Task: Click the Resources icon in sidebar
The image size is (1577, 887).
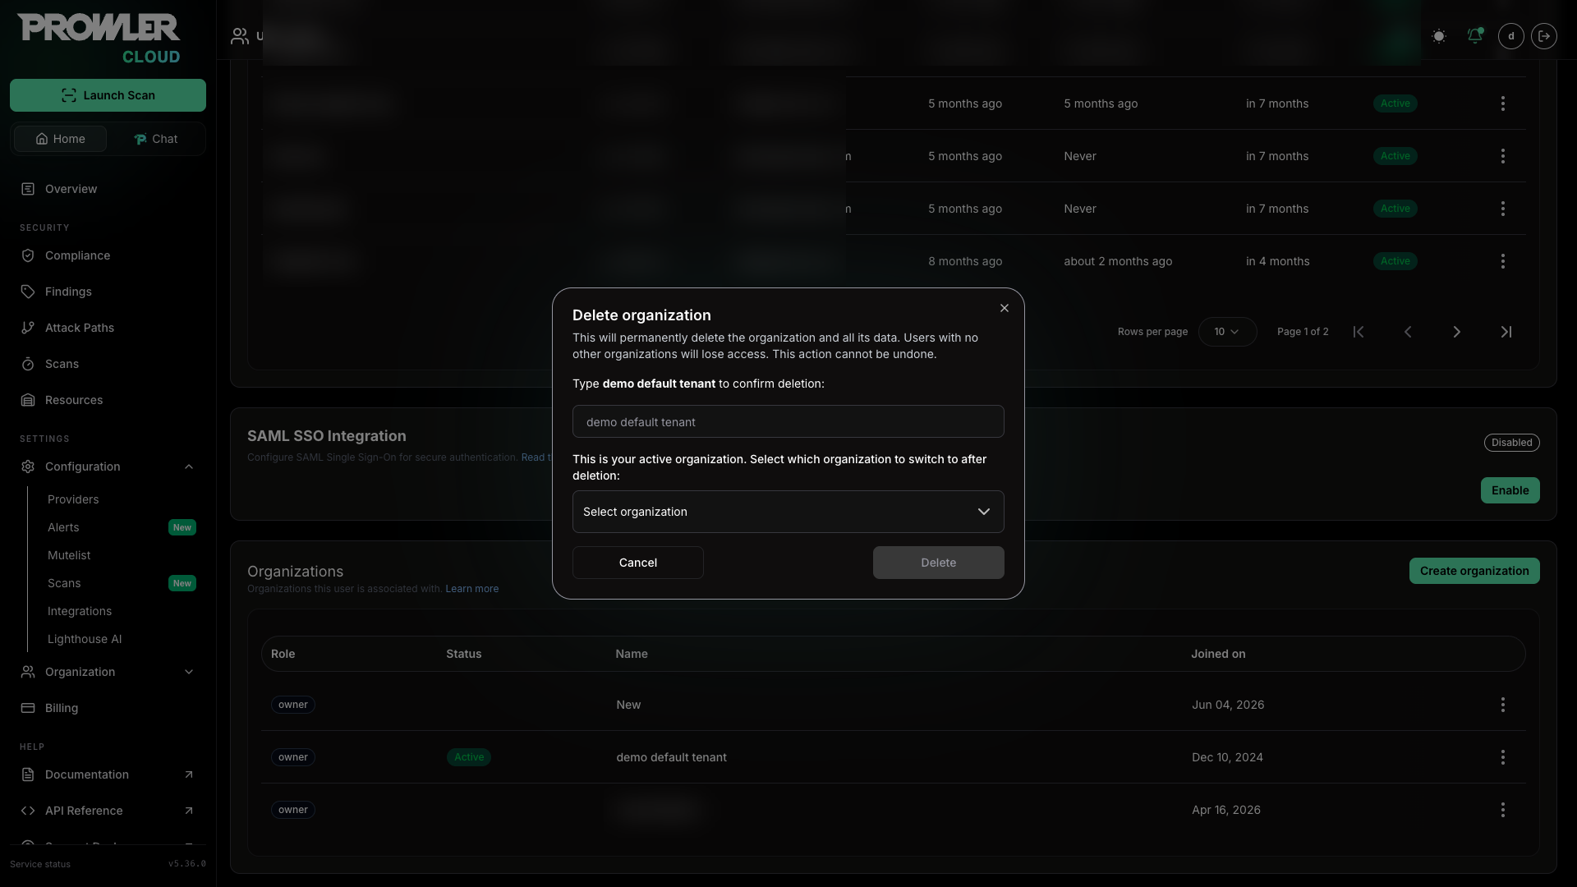Action: [x=28, y=400]
